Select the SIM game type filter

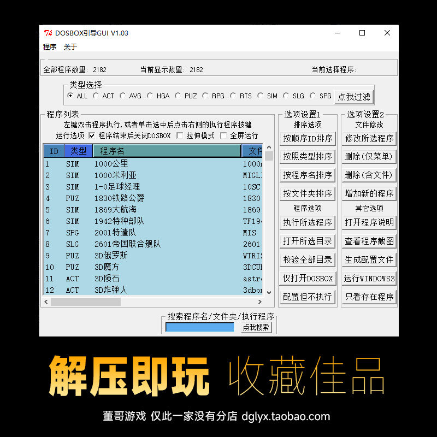click(262, 96)
